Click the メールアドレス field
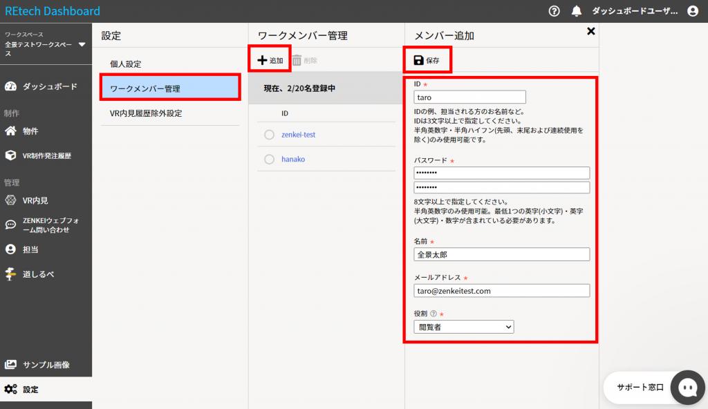 502,291
